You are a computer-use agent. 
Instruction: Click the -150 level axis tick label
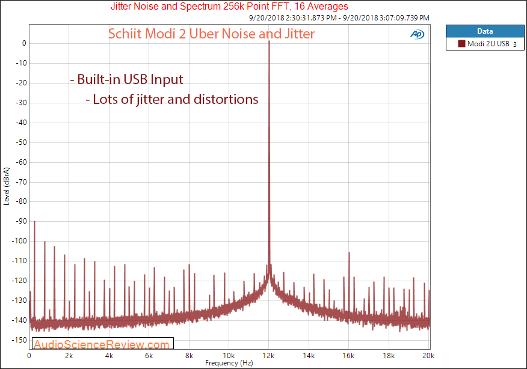pos(19,340)
